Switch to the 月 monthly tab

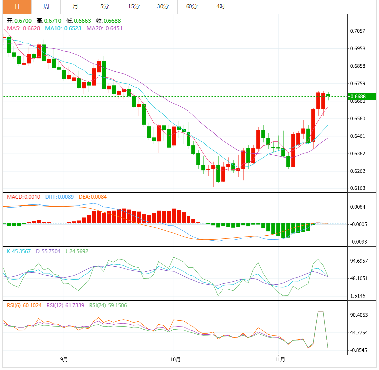pyautogui.click(x=75, y=7)
